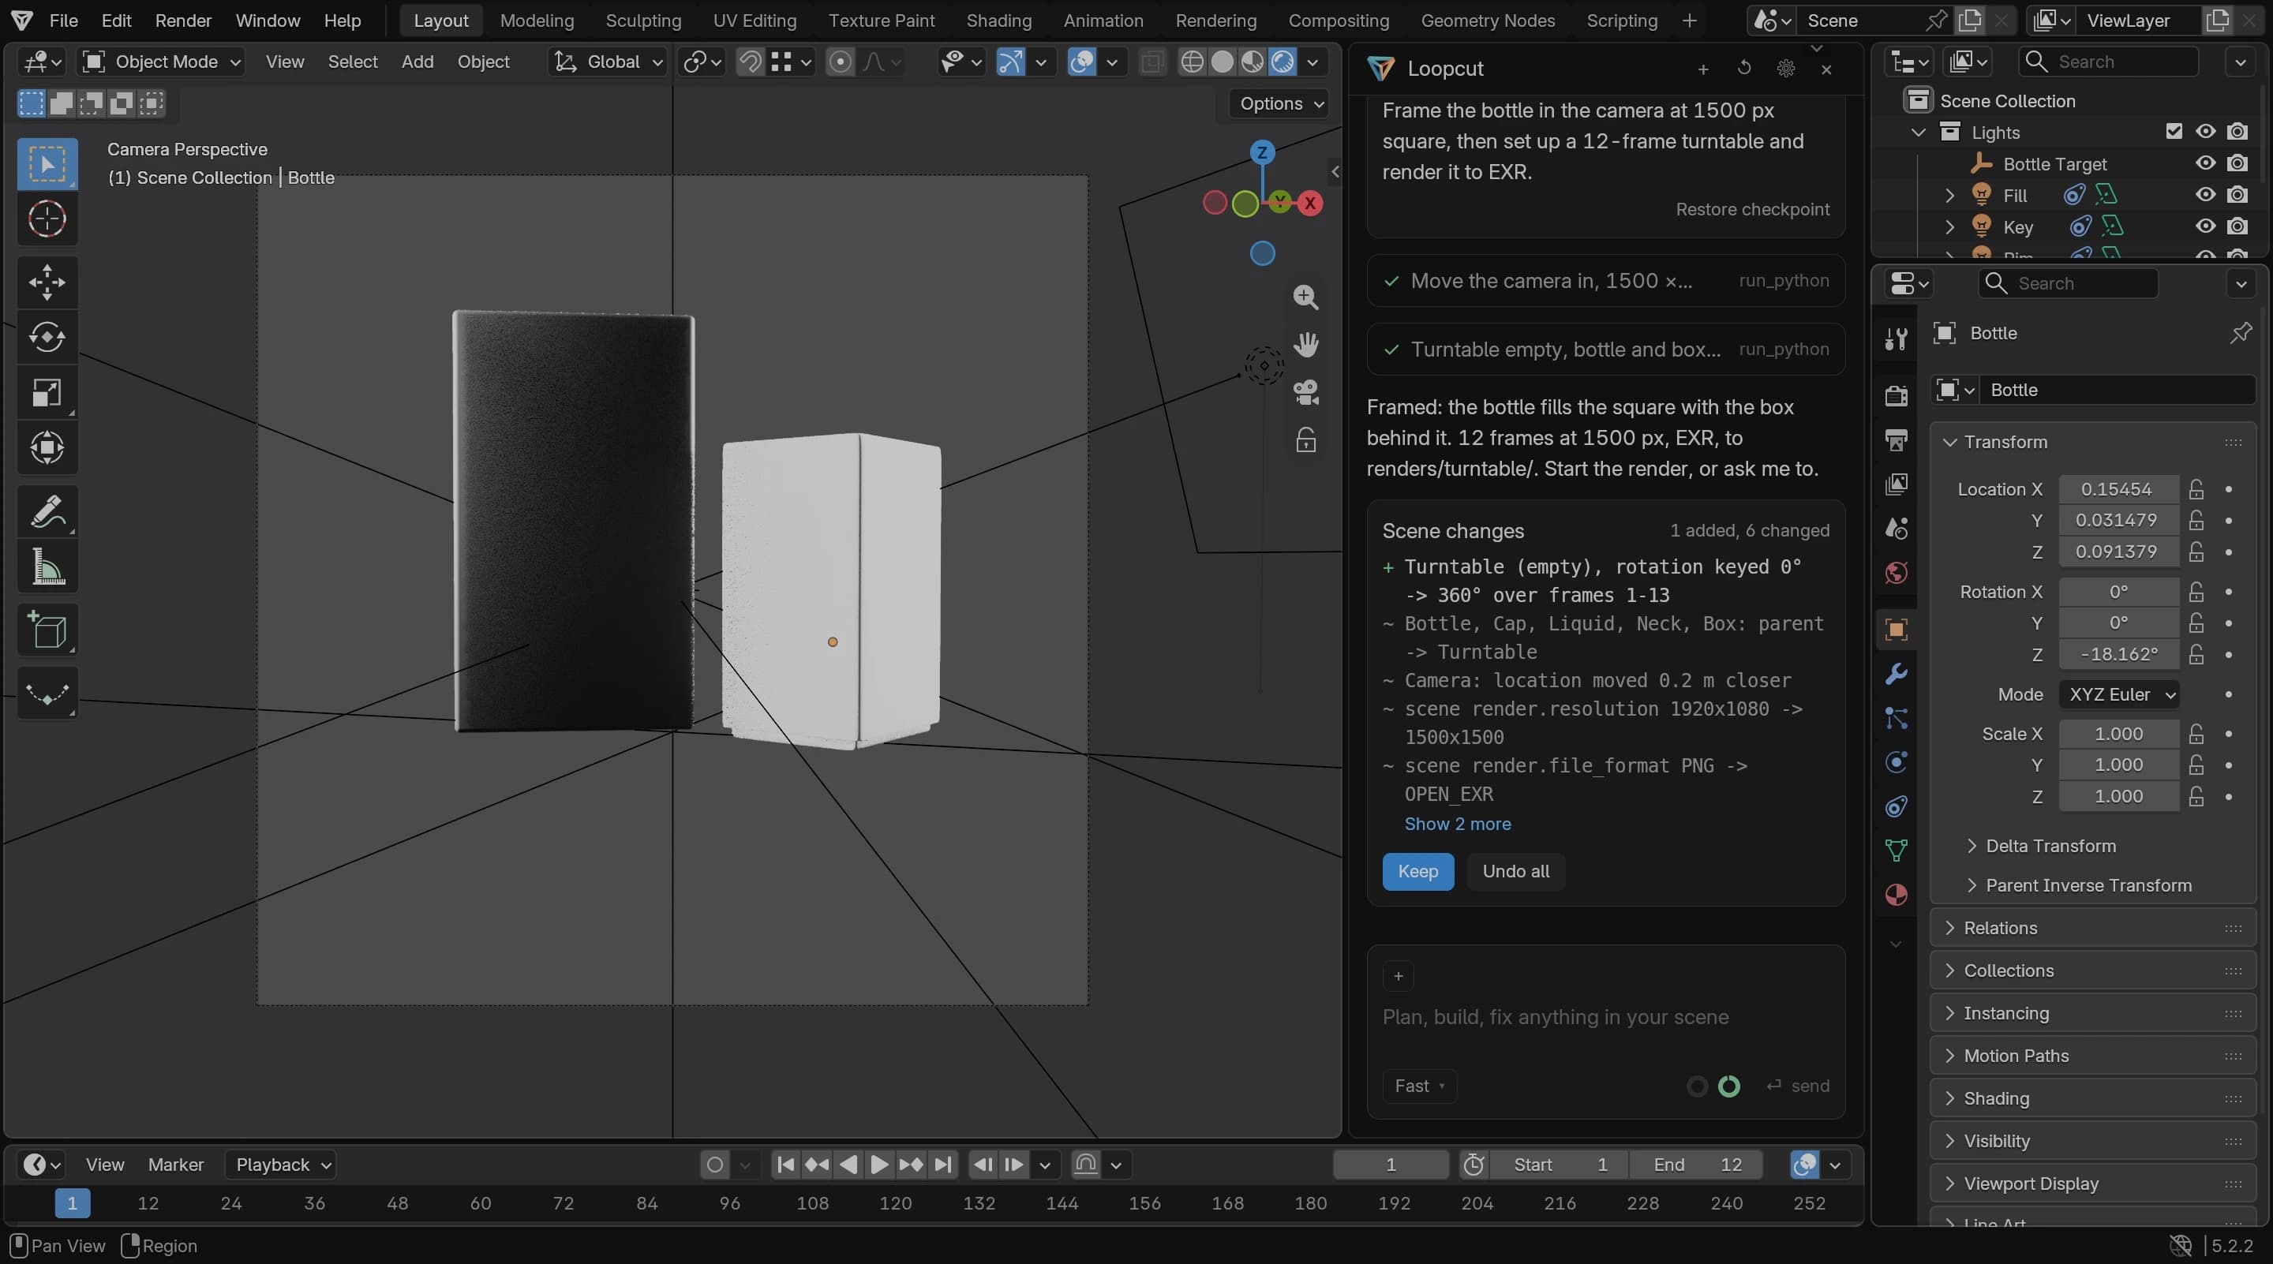2273x1264 pixels.
Task: Open rotation Mode XYZ Euler dropdown
Action: (x=2119, y=695)
